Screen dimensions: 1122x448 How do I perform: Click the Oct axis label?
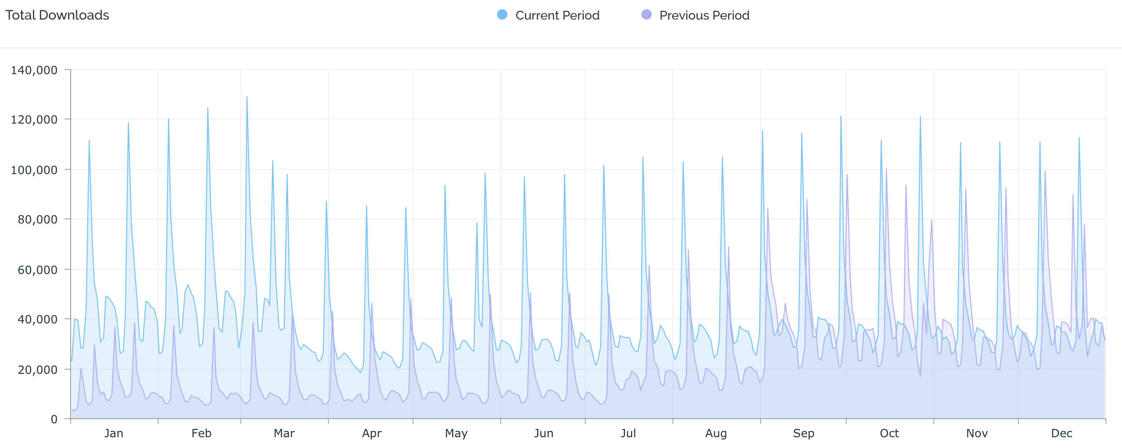pyautogui.click(x=889, y=433)
